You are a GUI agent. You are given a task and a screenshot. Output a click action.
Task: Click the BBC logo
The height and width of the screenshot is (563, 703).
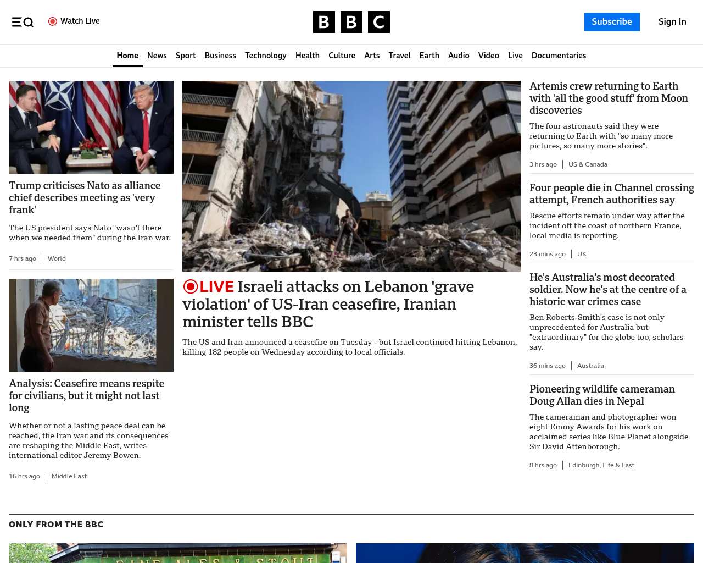pyautogui.click(x=351, y=22)
